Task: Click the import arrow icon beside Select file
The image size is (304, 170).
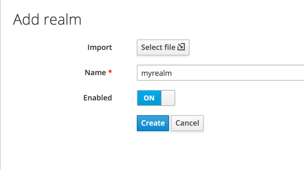Action: (181, 47)
